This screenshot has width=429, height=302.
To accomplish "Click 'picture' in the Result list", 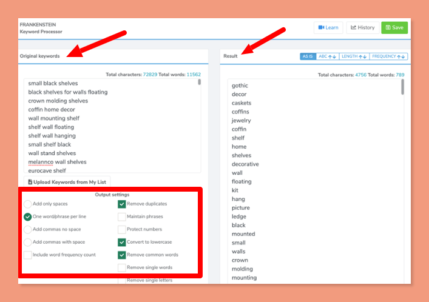I will coord(241,208).
